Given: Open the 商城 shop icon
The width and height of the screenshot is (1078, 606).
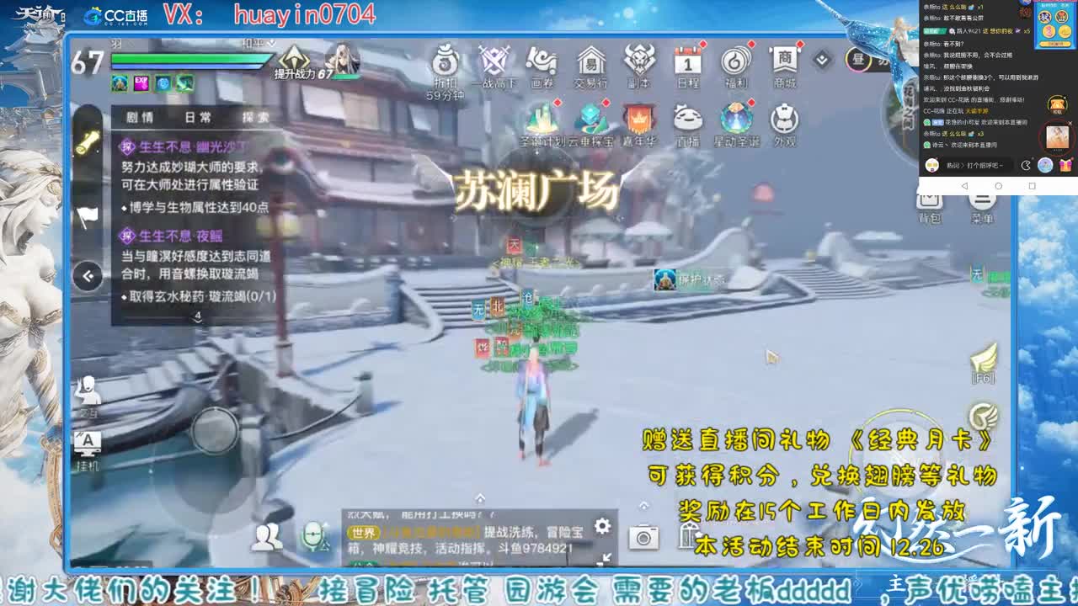Looking at the screenshot, I should pos(785,61).
